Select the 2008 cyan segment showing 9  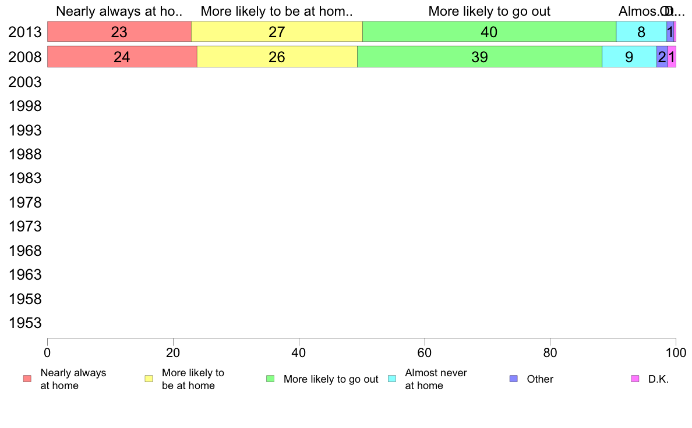click(x=629, y=57)
